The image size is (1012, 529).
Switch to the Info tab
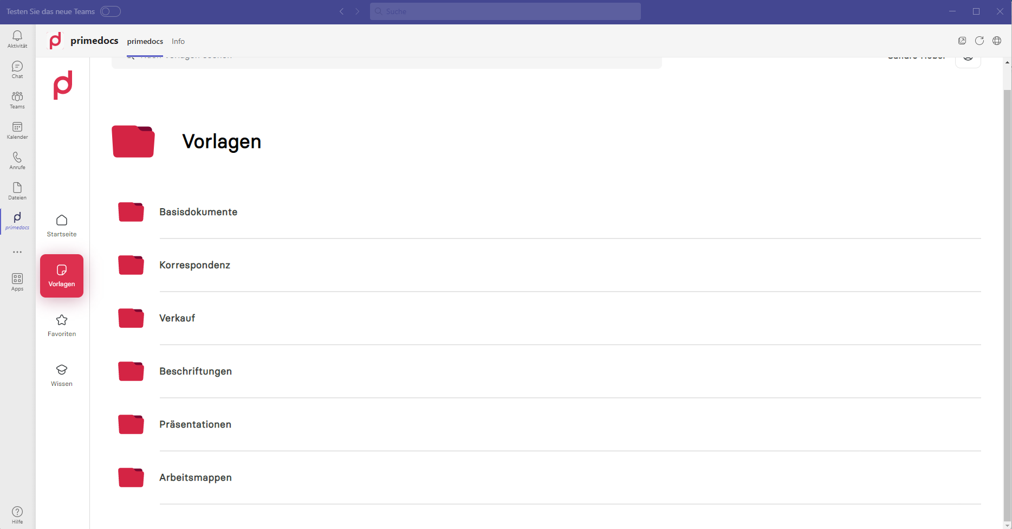[x=178, y=41]
